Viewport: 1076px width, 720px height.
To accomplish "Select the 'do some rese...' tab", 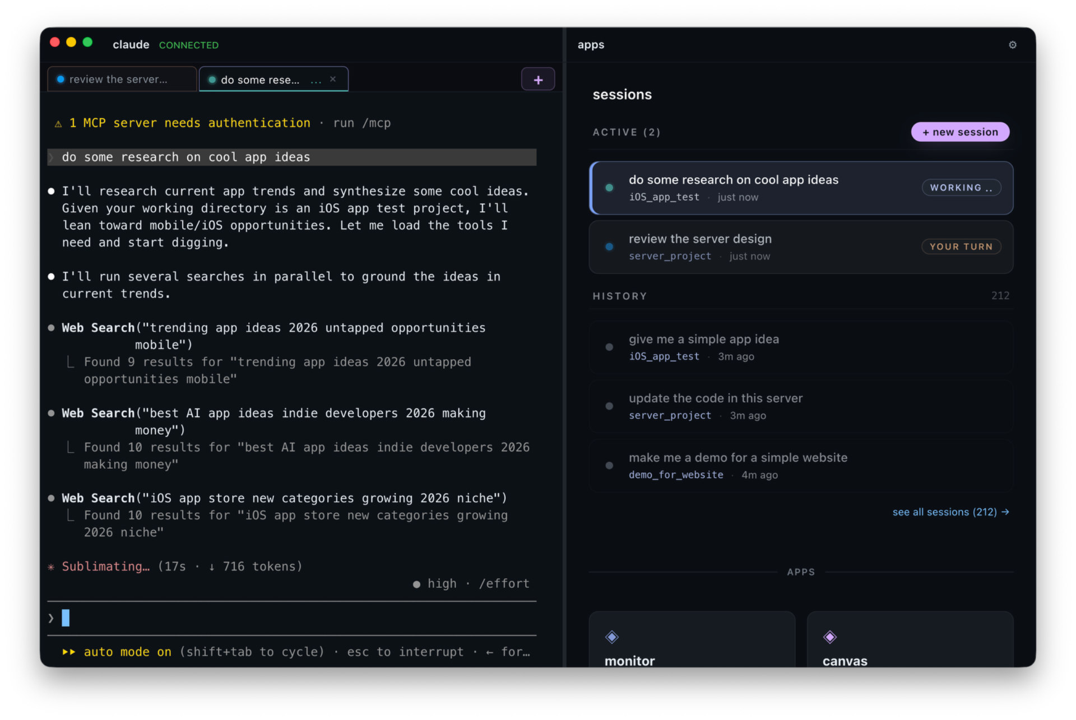I will click(x=273, y=79).
